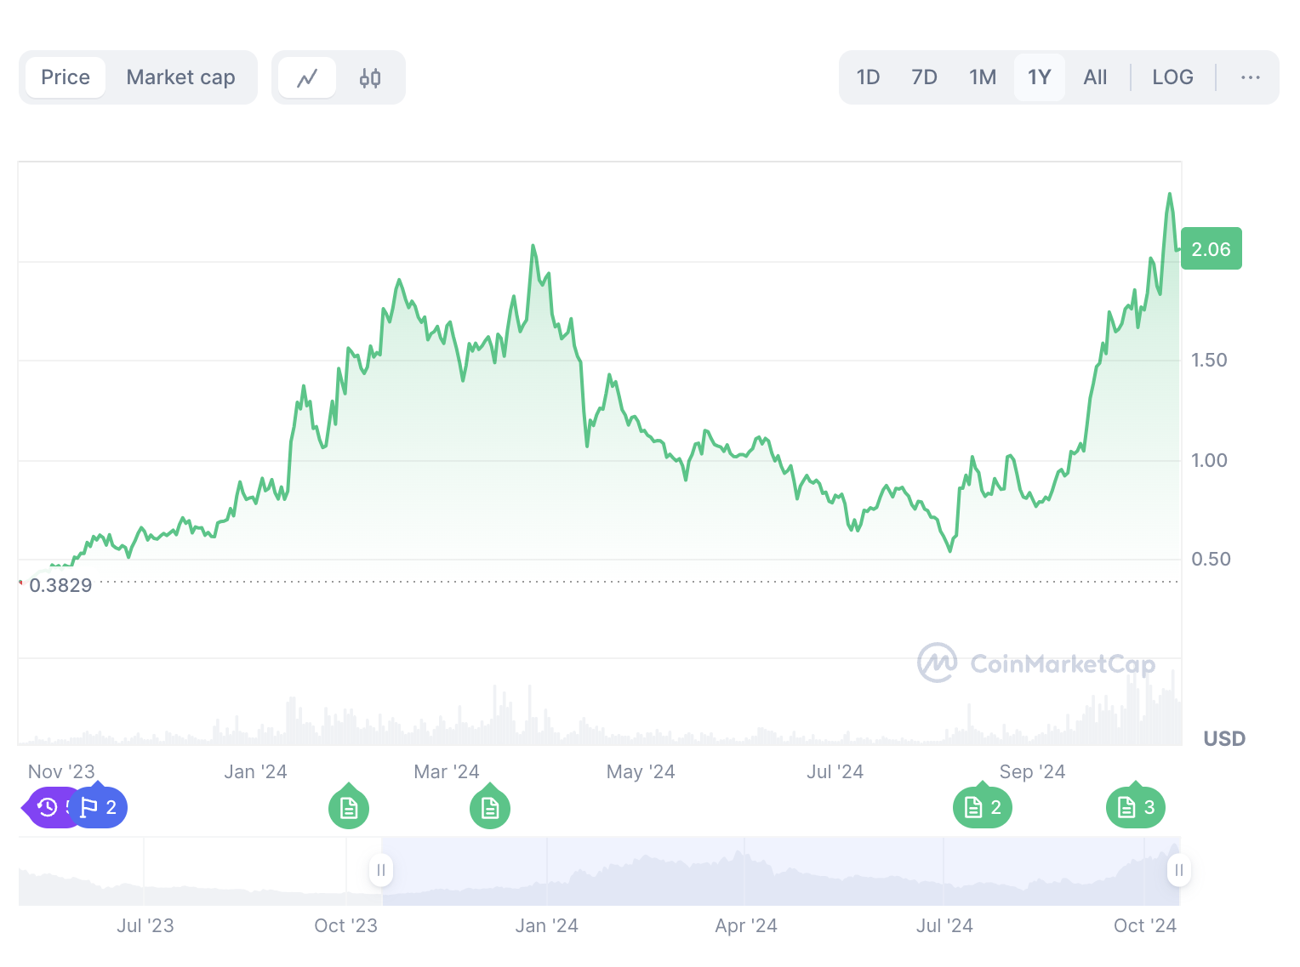This screenshot has width=1300, height=967.
Task: Click the 0.3829 starting price label
Action: [60, 585]
